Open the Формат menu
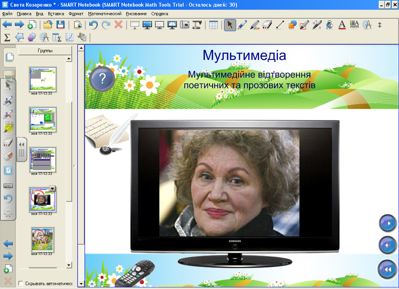This screenshot has width=399, height=289. [76, 14]
